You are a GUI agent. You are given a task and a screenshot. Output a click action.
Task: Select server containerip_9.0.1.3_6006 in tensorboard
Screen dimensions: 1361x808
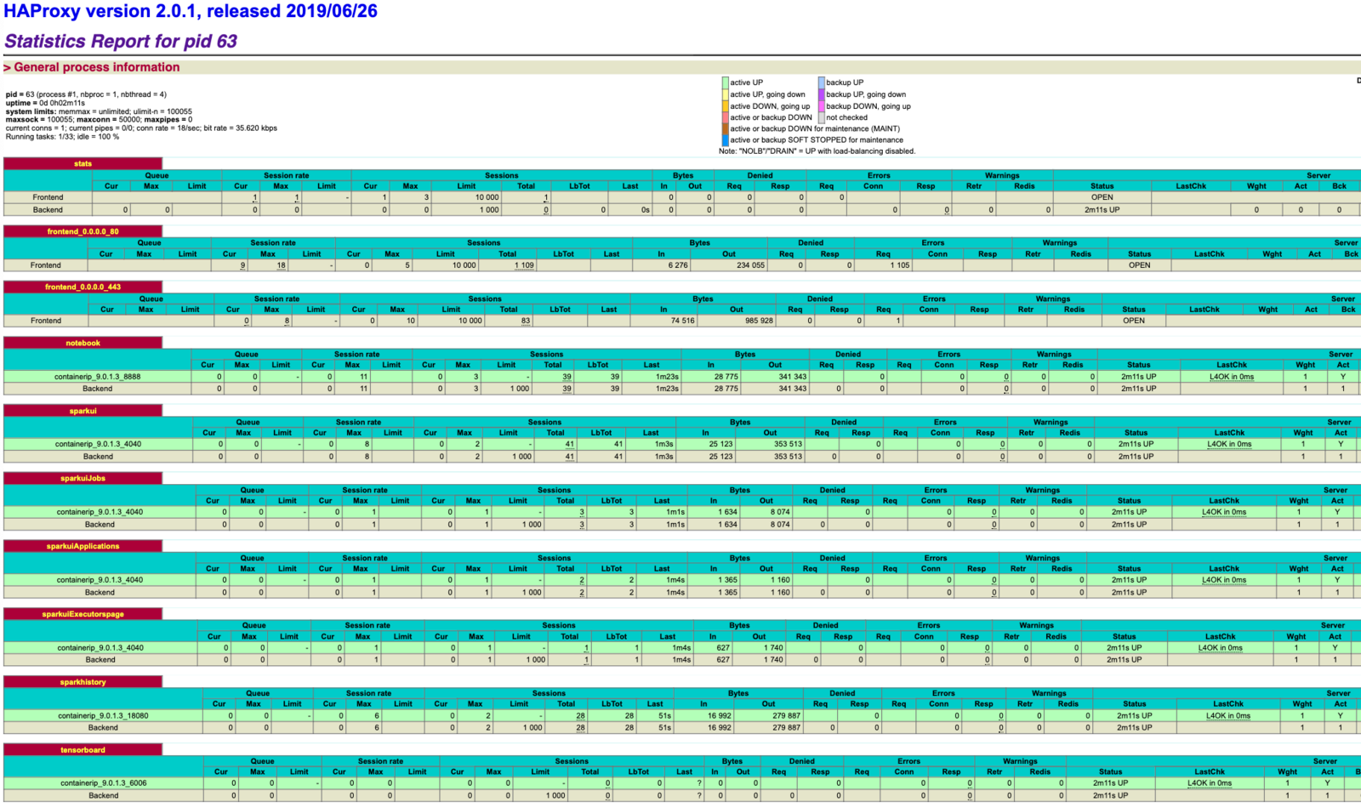(x=103, y=782)
